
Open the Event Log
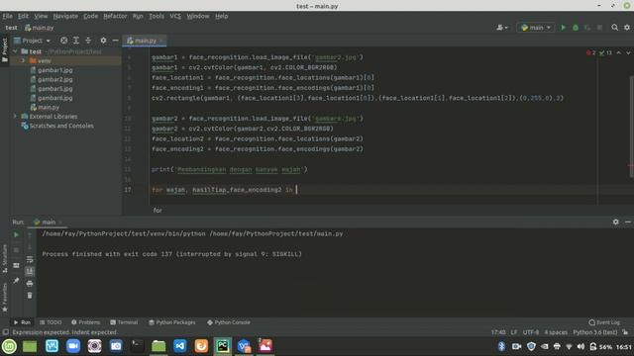tap(604, 322)
